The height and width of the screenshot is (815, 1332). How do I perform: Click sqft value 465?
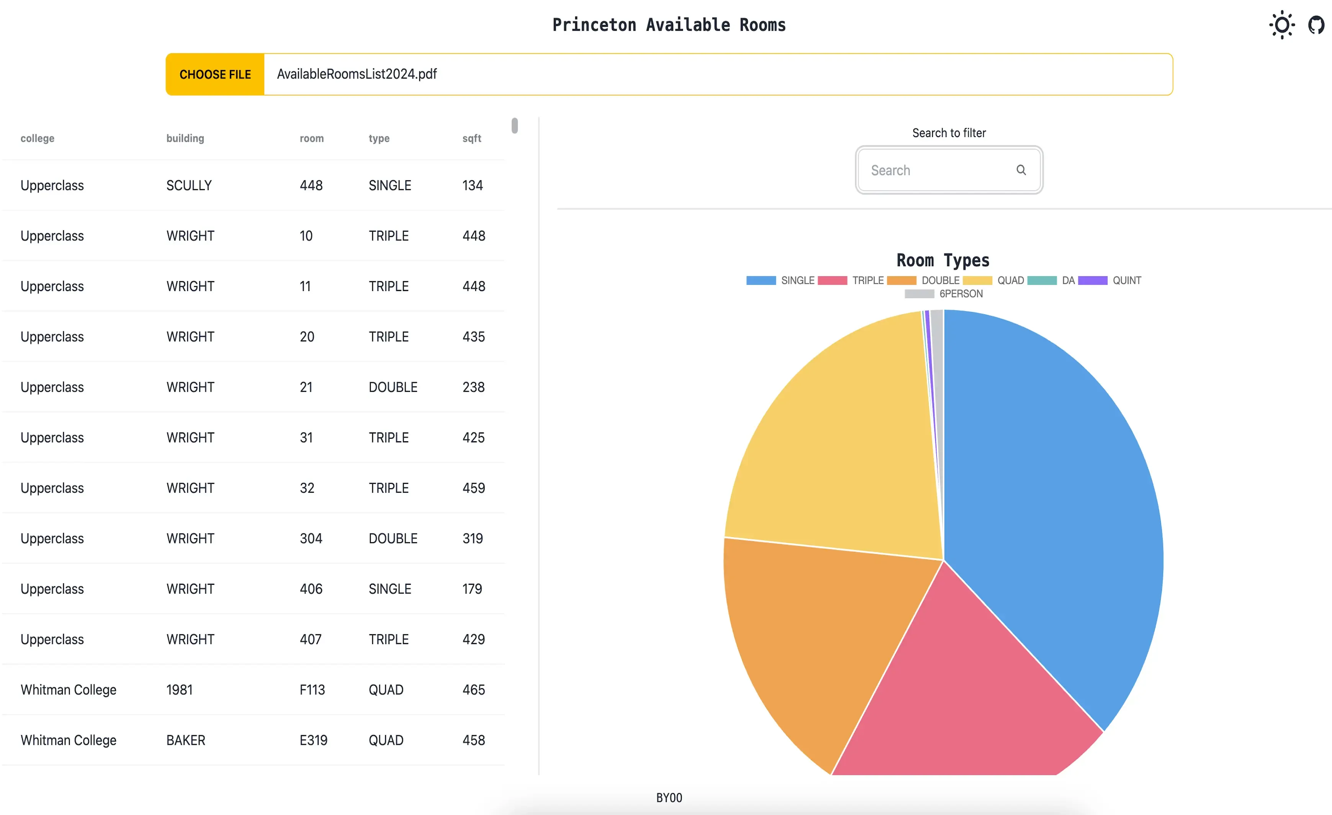pyautogui.click(x=473, y=690)
